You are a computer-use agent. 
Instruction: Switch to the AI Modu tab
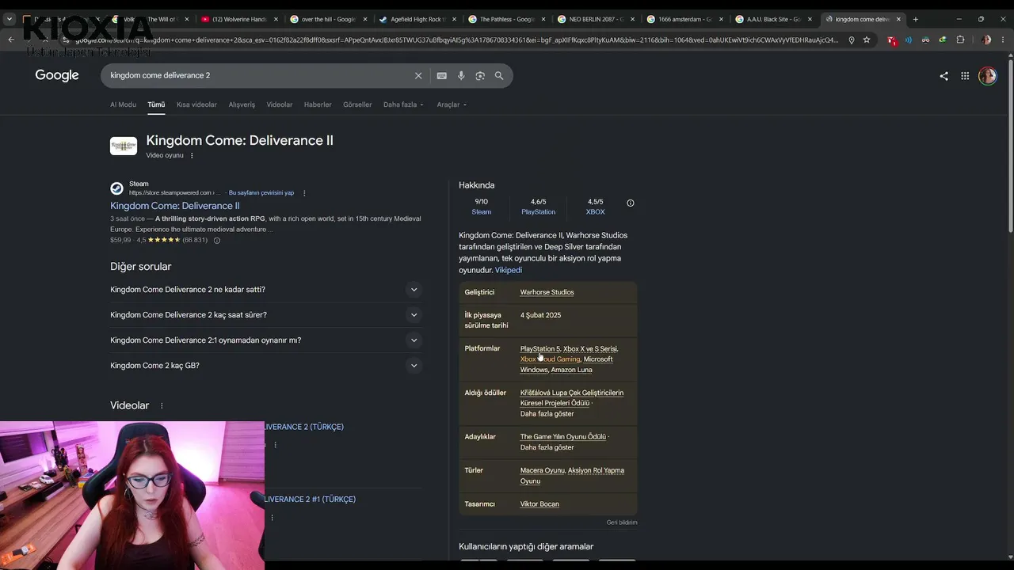tap(124, 104)
